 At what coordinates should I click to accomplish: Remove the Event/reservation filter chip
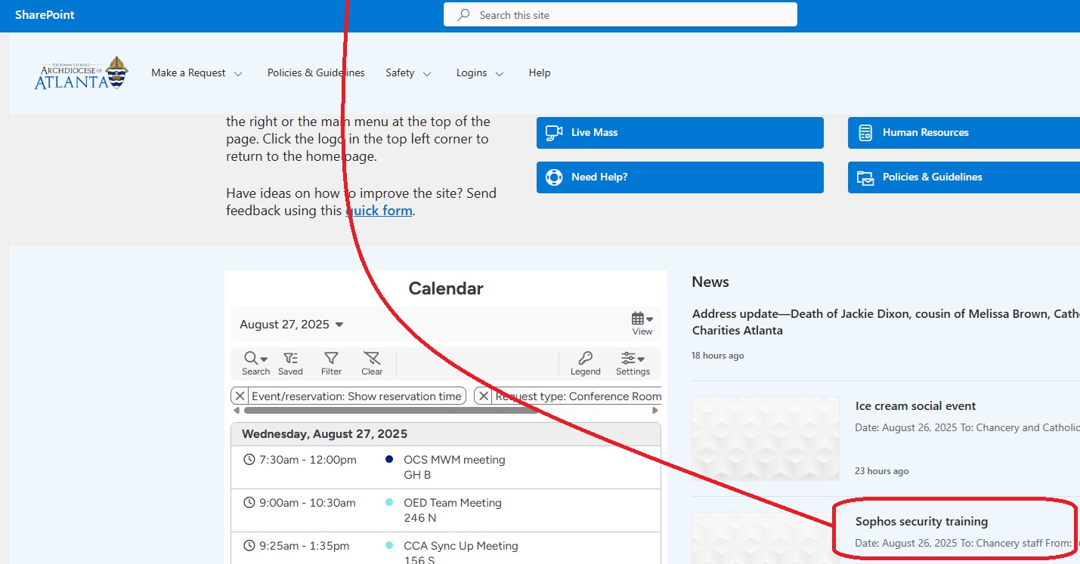pos(240,396)
